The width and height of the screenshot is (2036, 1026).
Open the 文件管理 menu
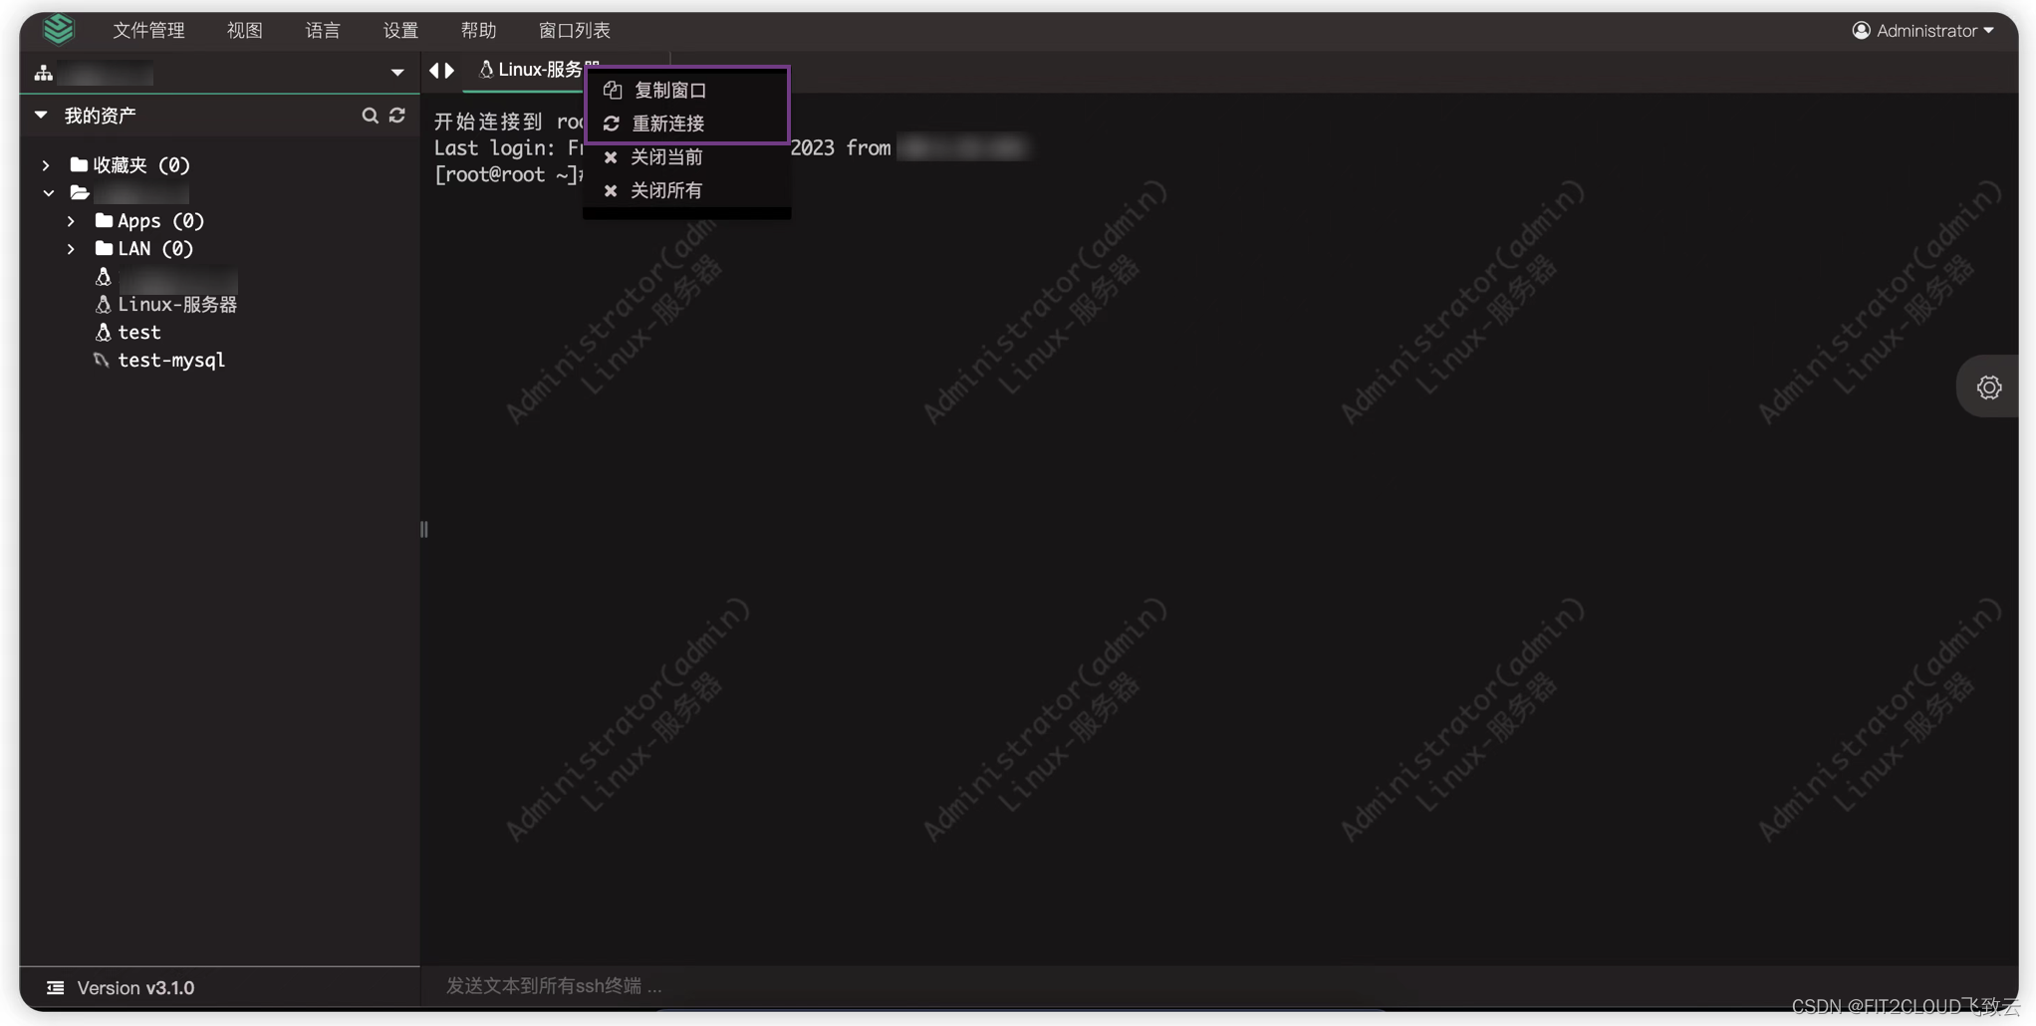(x=148, y=30)
